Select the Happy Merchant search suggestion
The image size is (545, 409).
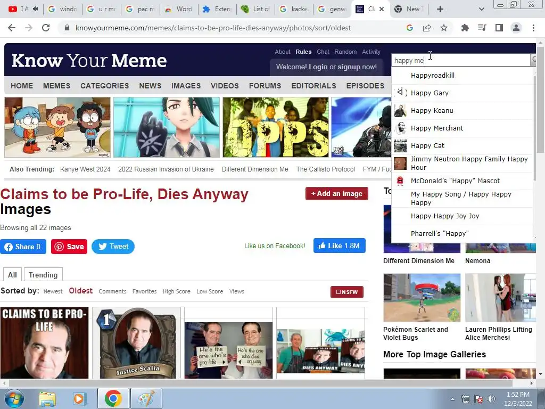[x=463, y=128]
